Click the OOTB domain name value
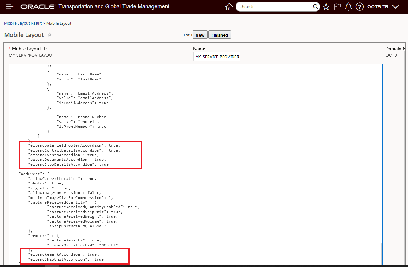This screenshot has width=408, height=267. point(391,55)
